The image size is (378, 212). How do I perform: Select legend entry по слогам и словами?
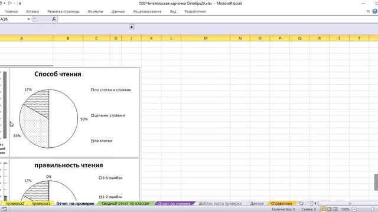[x=111, y=90]
